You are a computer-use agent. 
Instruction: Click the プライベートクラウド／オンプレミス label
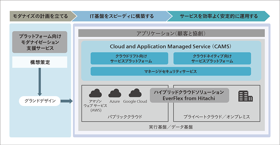click(217, 117)
